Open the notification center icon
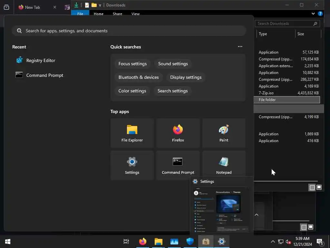330x248 pixels. 320,242
